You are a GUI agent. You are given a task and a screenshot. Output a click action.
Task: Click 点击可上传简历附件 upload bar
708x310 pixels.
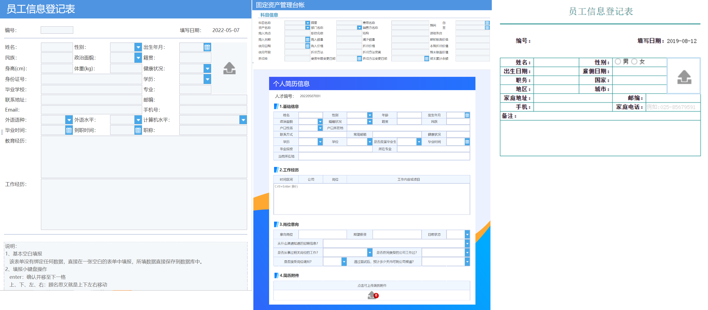[x=372, y=285]
